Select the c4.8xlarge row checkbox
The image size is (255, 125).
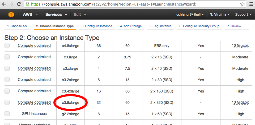tap(7, 46)
